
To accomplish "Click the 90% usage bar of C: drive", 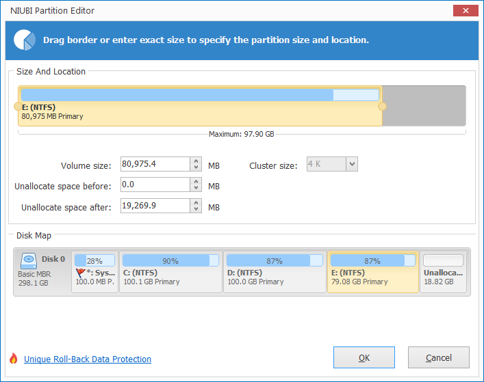I will 170,260.
